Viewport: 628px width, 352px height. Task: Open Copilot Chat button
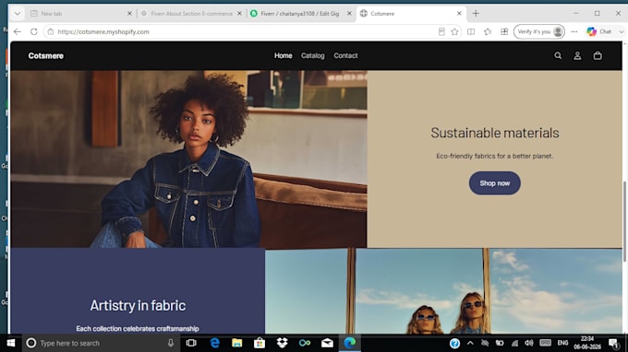pos(599,31)
